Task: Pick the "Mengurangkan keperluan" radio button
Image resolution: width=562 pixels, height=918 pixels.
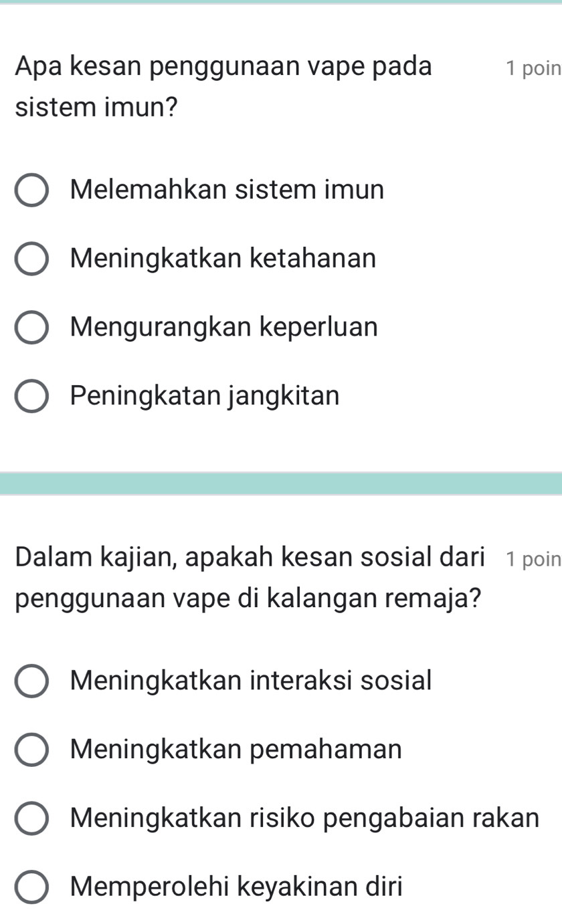Action: (31, 328)
